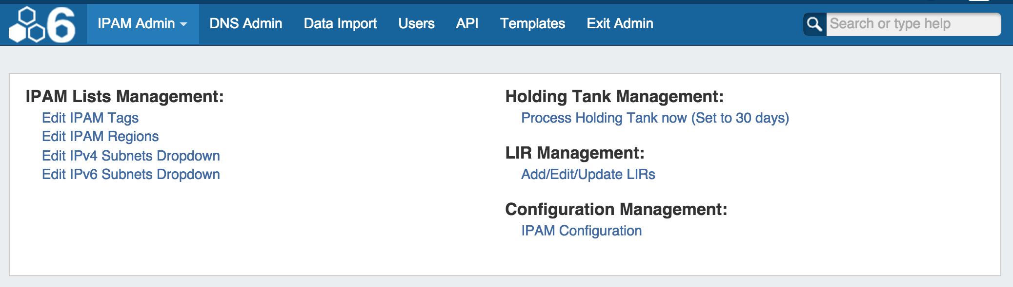The height and width of the screenshot is (287, 1013).
Task: Open the API admin tab
Action: 467,24
